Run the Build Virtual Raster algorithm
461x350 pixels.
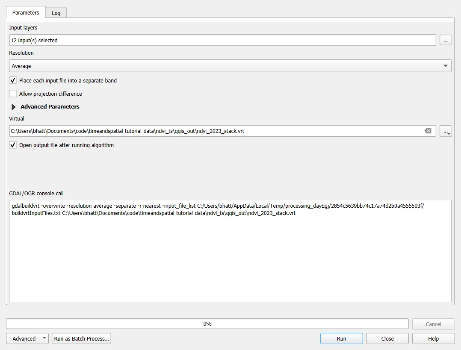click(x=341, y=338)
